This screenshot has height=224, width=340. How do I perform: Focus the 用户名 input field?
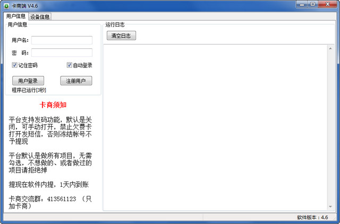pyautogui.click(x=62, y=40)
